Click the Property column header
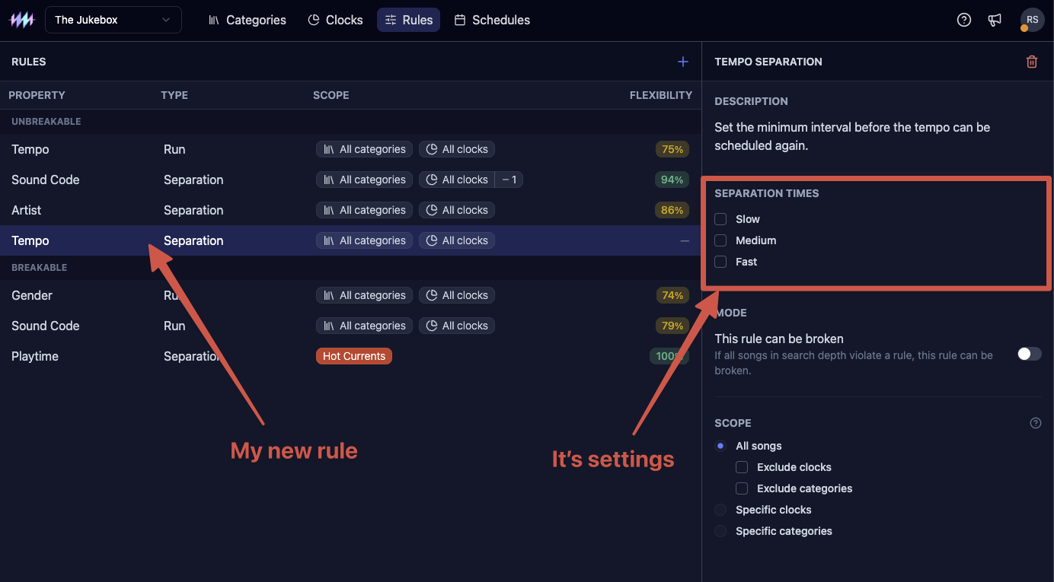 pos(37,95)
